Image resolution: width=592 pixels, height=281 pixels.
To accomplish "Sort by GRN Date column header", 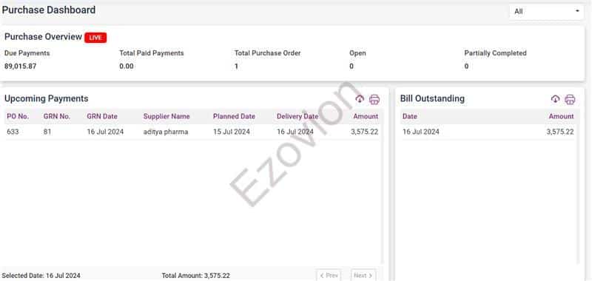I will pos(102,117).
